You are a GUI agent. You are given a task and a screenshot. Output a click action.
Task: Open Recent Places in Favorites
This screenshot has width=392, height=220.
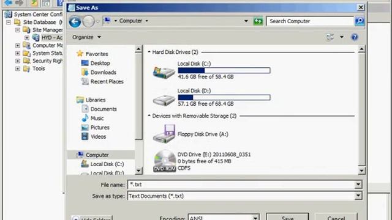point(107,81)
